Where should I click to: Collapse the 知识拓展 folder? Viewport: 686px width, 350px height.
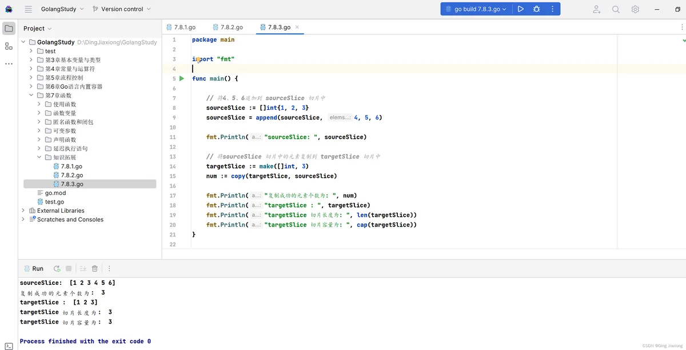tap(39, 157)
